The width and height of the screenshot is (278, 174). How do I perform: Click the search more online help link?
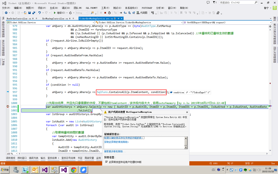coord(115,151)
